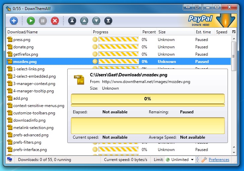Click press.png striped progress bar

[118, 39]
